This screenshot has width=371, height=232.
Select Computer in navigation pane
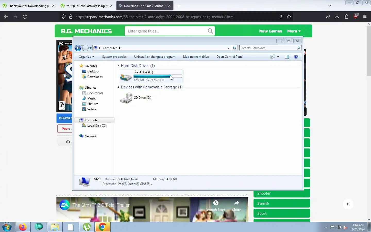click(x=92, y=120)
